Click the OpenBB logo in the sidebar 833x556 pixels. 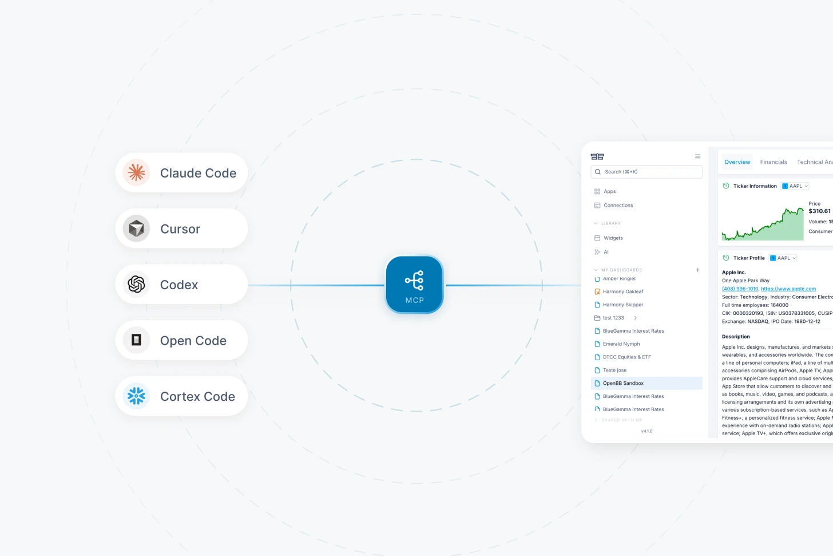pyautogui.click(x=597, y=156)
